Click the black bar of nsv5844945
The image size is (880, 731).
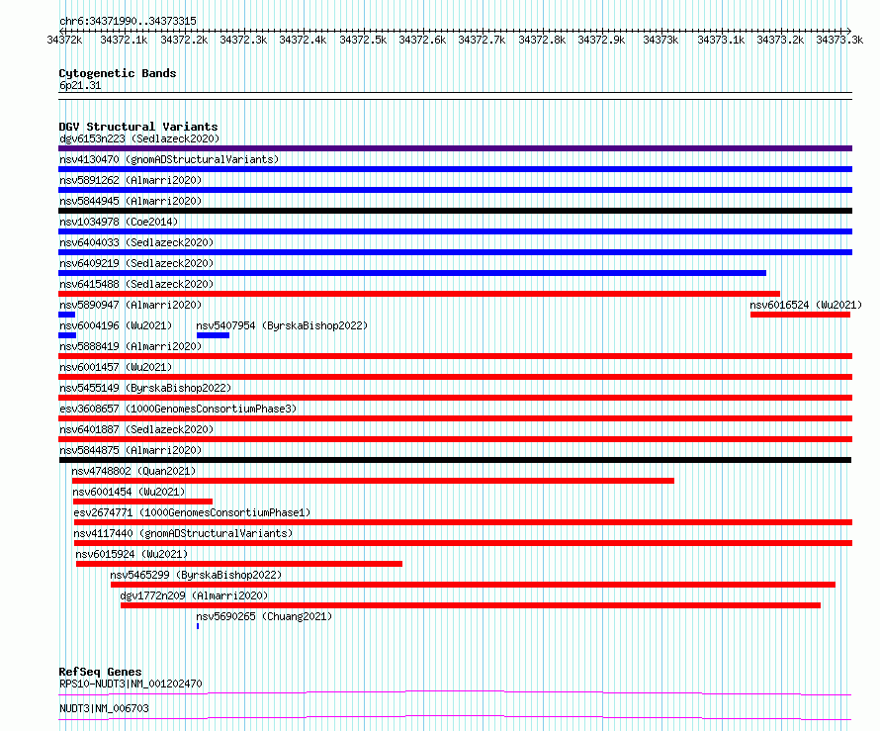click(455, 211)
